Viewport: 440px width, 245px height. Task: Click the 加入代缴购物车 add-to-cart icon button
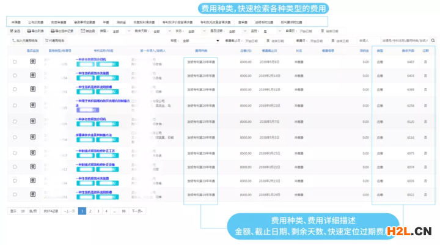click(24, 40)
